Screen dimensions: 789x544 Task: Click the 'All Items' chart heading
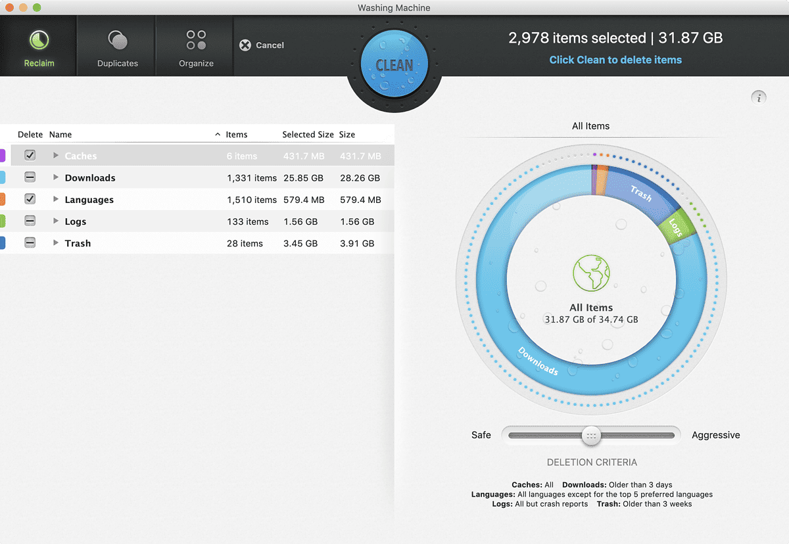click(x=590, y=126)
